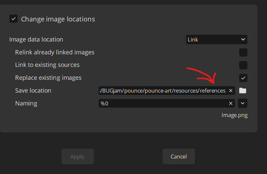Click the Relink already linked images label
267x174 pixels.
click(x=55, y=52)
